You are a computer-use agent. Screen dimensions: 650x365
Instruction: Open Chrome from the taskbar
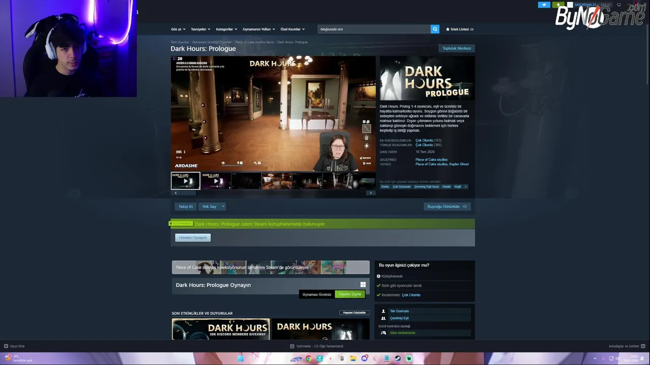pyautogui.click(x=308, y=358)
